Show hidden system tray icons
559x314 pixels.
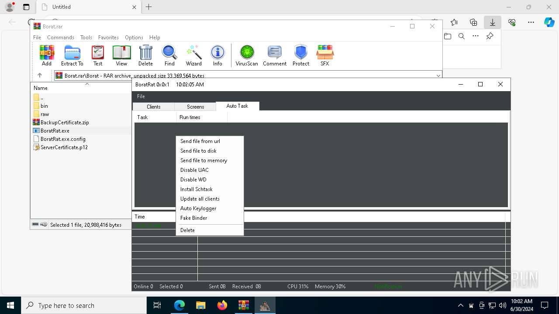click(x=460, y=305)
